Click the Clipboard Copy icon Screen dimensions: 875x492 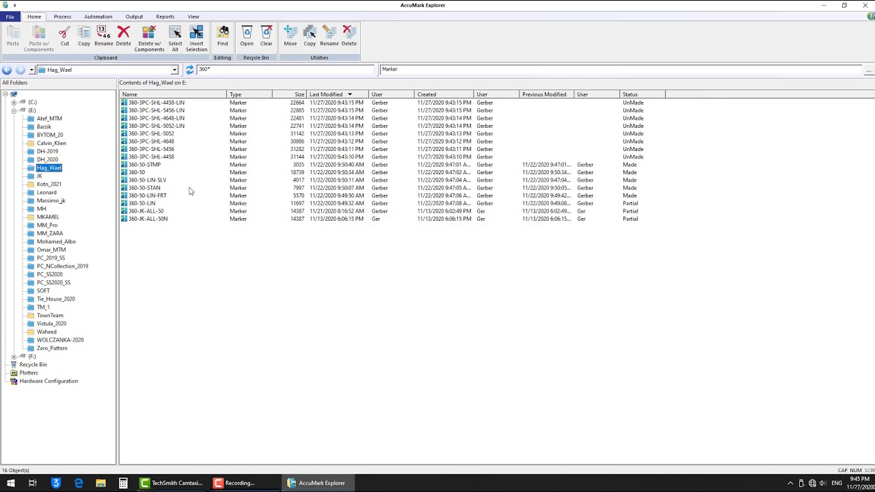click(84, 36)
